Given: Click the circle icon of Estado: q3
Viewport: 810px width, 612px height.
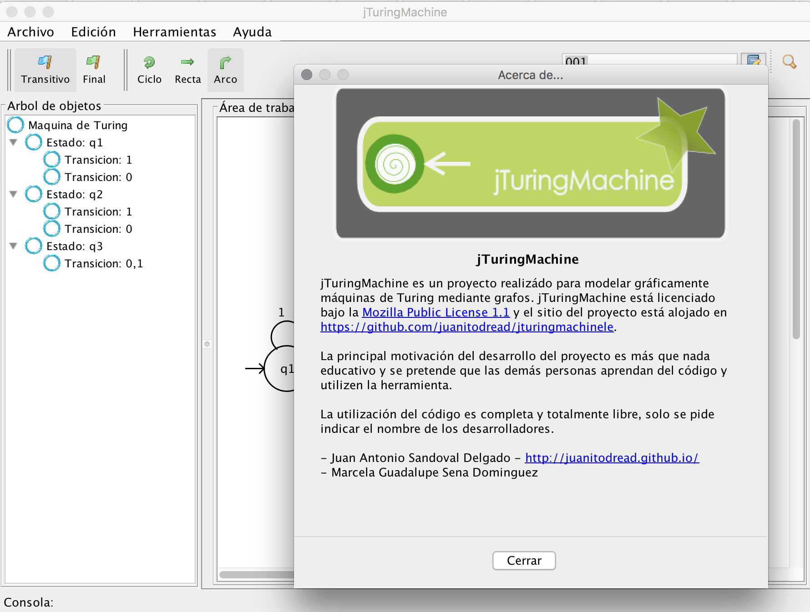Looking at the screenshot, I should (34, 246).
